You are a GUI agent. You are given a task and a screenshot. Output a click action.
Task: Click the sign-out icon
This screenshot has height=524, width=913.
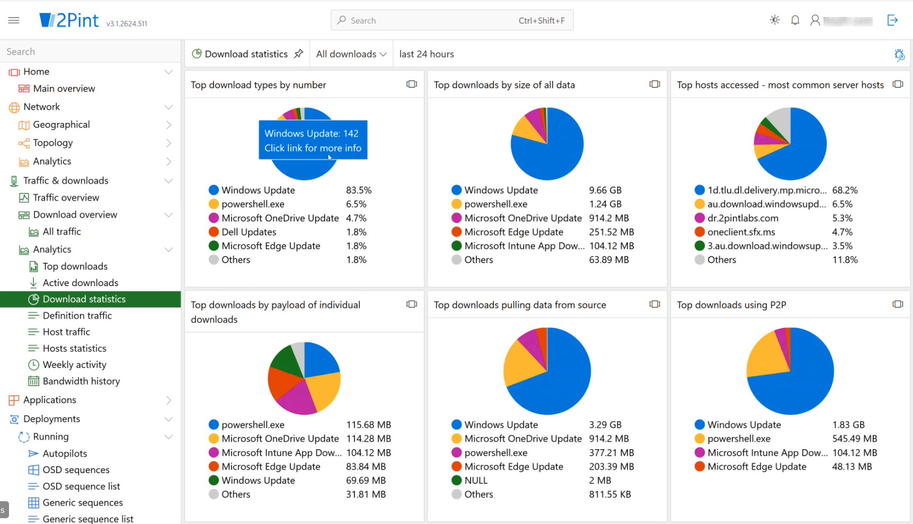[x=892, y=20]
